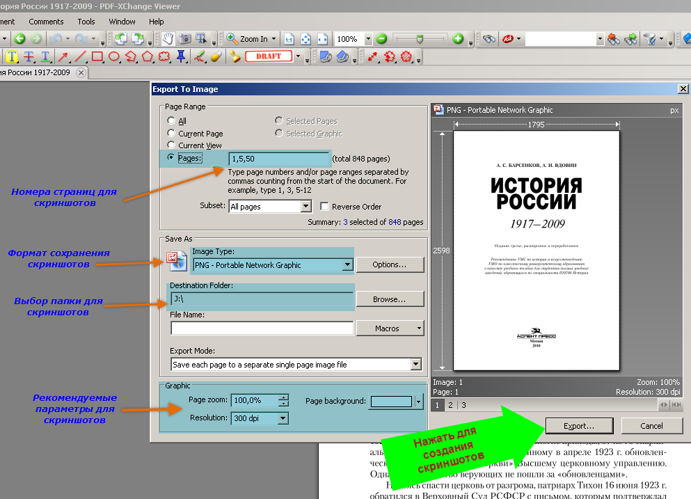The image size is (691, 499).
Task: Close the document tab with X
Action: tap(81, 73)
